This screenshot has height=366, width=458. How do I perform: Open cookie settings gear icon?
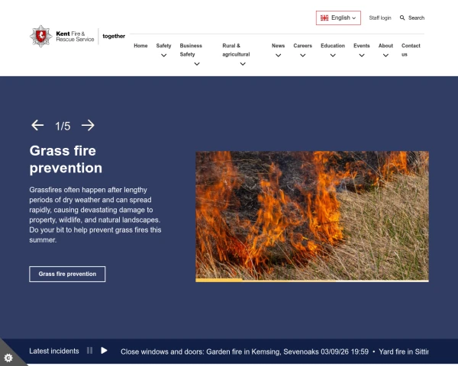[8, 358]
